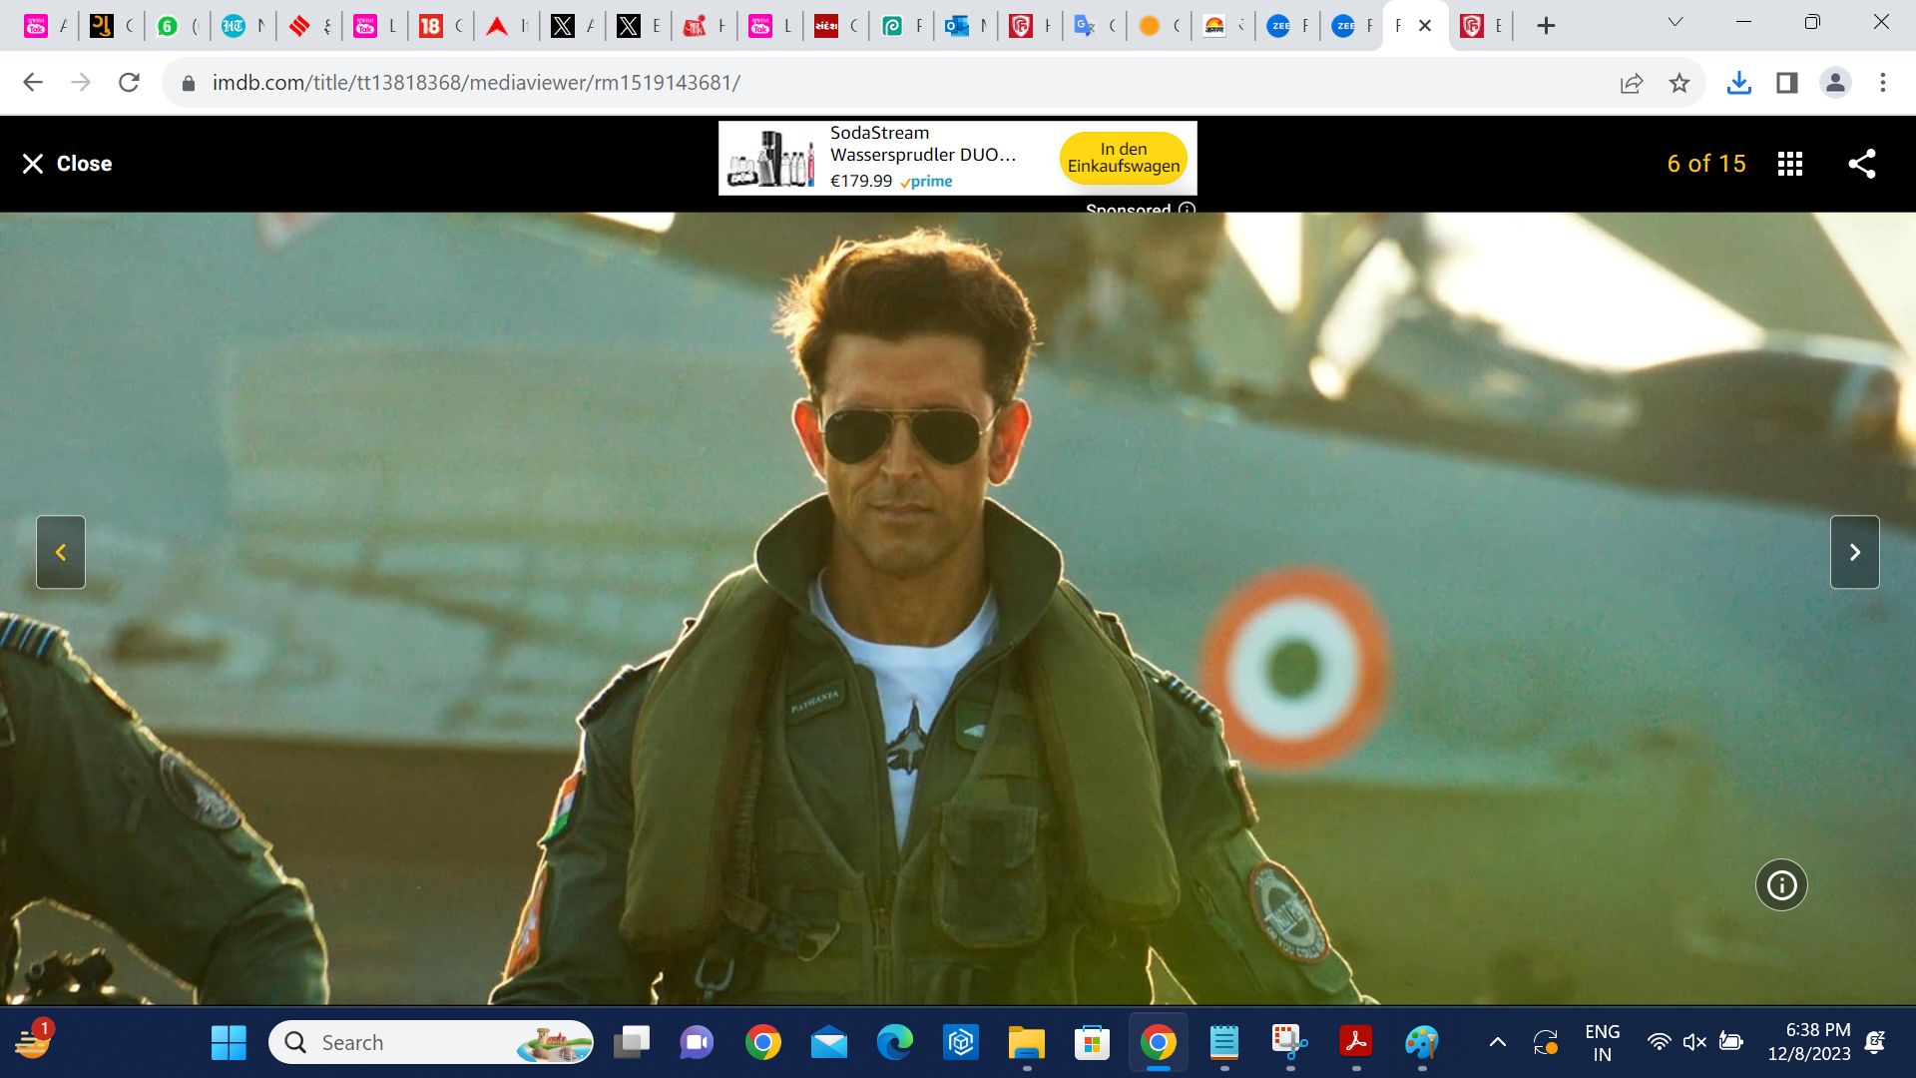Open Notepad from the taskbar
The width and height of the screenshot is (1916, 1078).
(1223, 1043)
